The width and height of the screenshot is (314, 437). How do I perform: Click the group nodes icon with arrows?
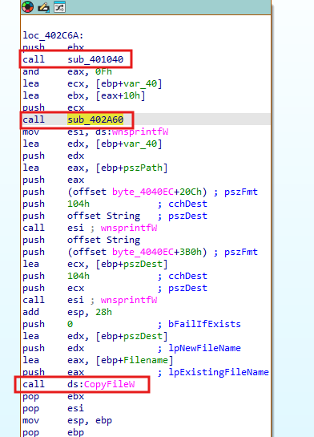click(59, 7)
